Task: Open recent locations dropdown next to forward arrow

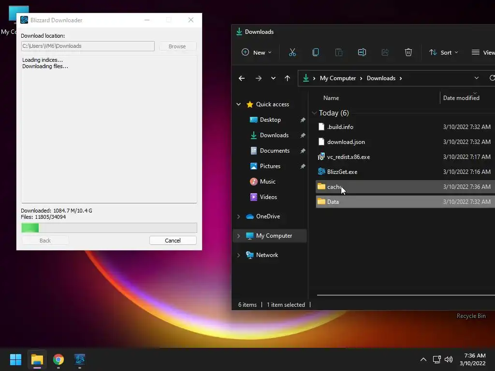Action: tap(273, 78)
